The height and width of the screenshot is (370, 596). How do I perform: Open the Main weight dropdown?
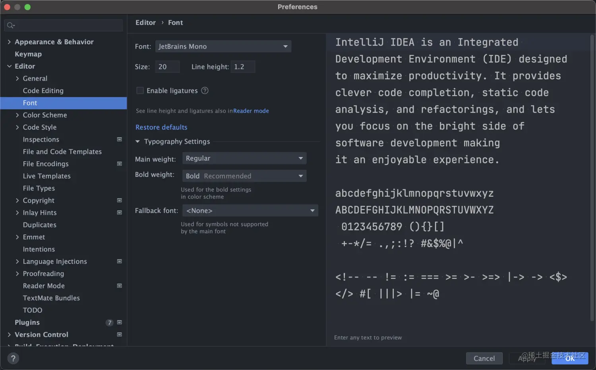pyautogui.click(x=244, y=158)
